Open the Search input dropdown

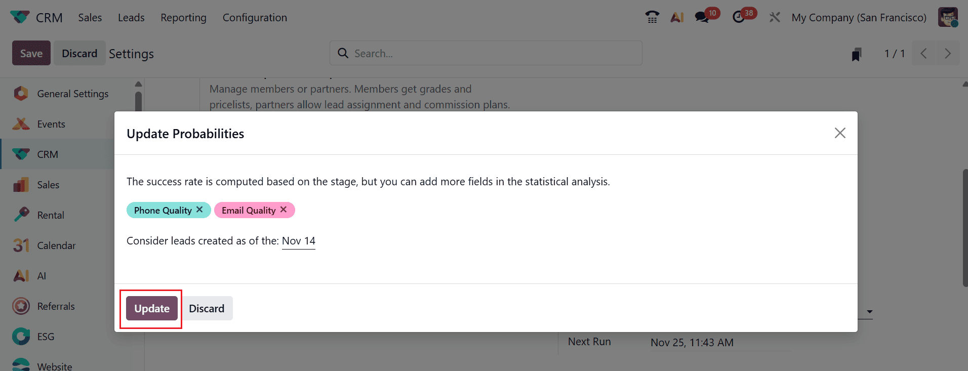click(x=485, y=53)
